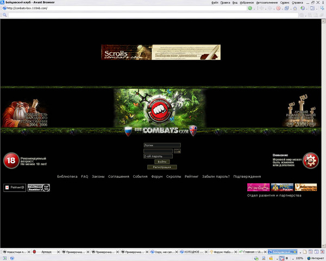Open the Правка menu

tap(225, 3)
